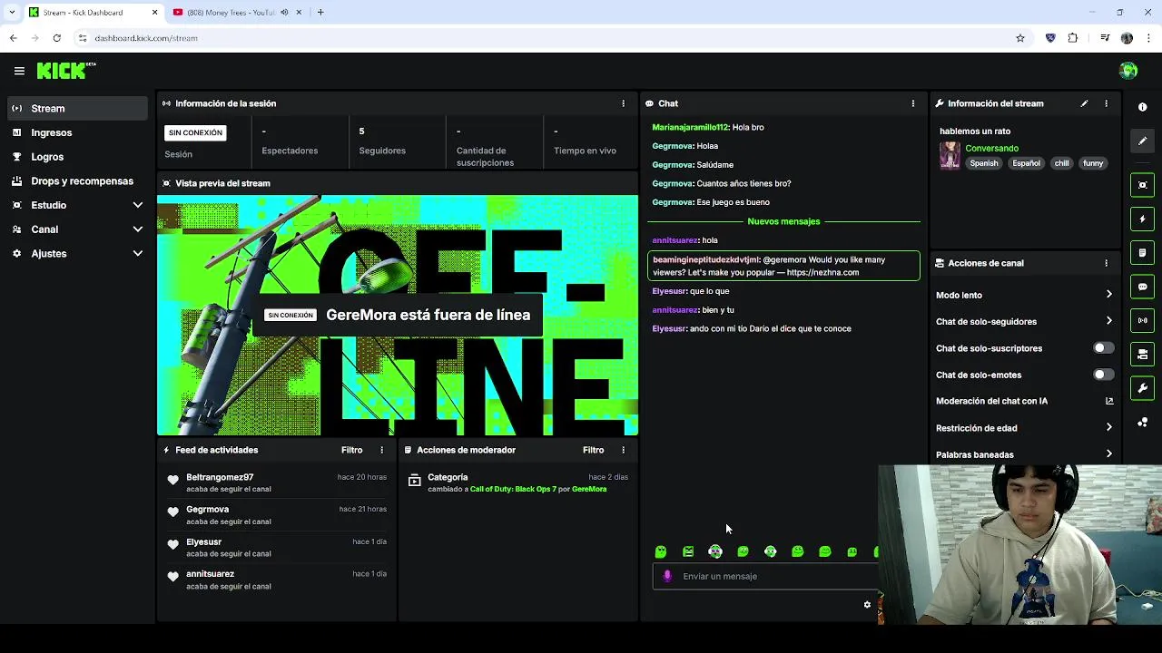This screenshot has height=653, width=1162.
Task: Insert the first green blob emote
Action: pyautogui.click(x=661, y=551)
